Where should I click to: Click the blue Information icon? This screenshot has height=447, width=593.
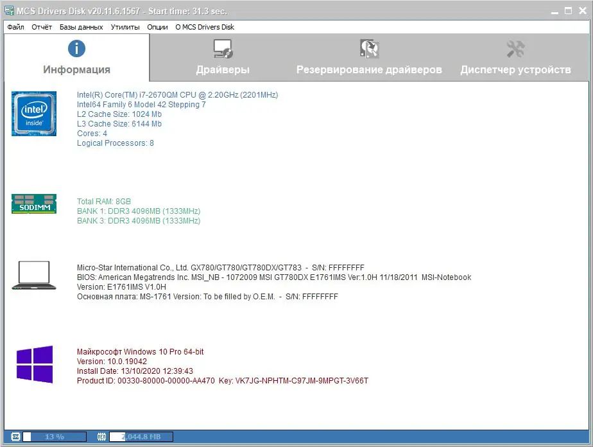click(76, 48)
